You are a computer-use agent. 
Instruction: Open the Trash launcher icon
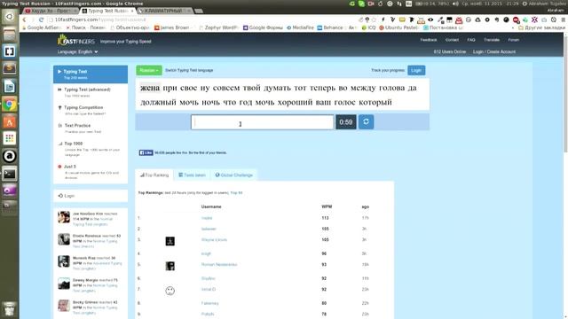coord(10,308)
